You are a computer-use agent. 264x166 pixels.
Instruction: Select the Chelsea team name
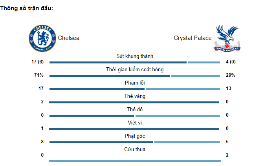(69, 38)
